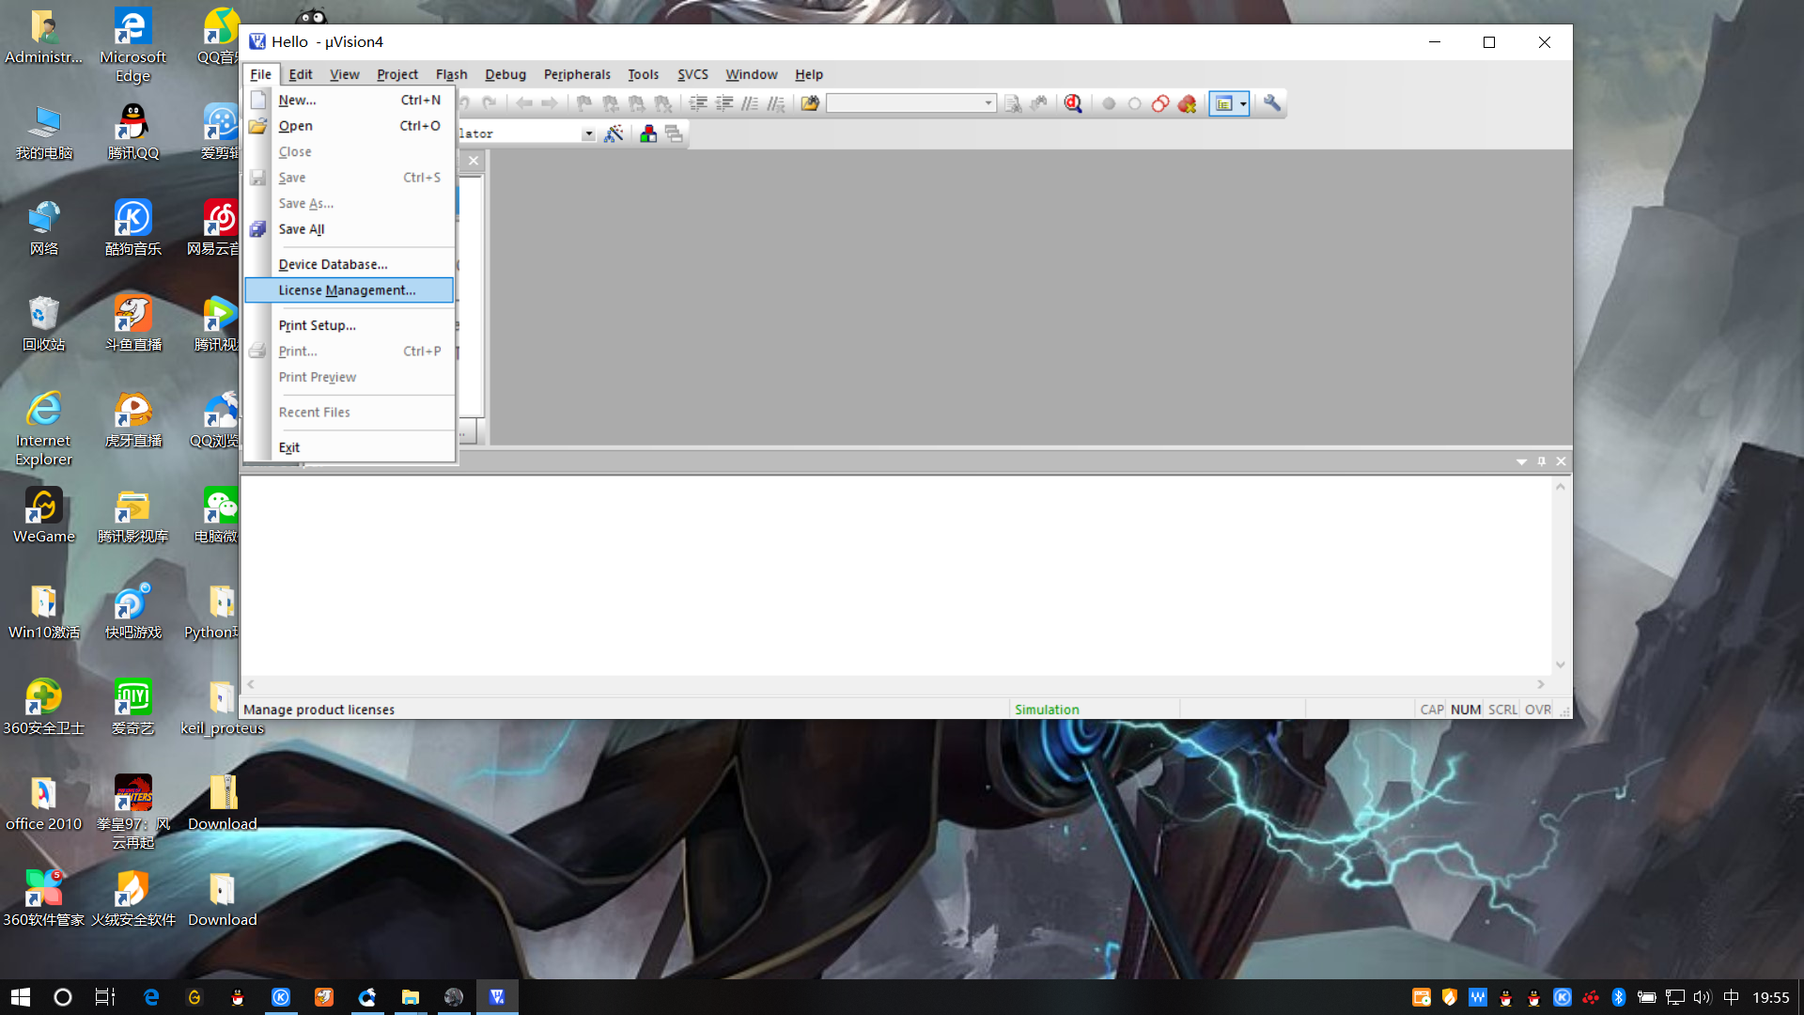This screenshot has height=1015, width=1804.
Task: Start the debug session icon
Action: tap(1073, 103)
